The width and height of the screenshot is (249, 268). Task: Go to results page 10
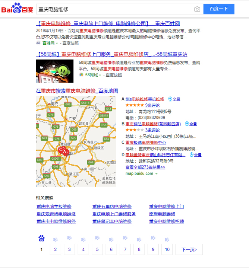point(167,249)
